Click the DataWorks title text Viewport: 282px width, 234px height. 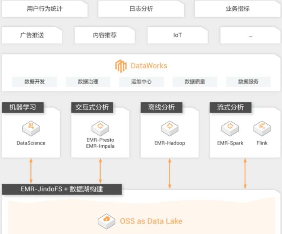click(149, 66)
